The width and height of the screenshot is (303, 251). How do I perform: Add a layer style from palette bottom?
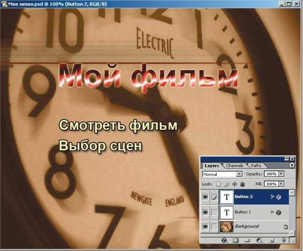(224, 240)
